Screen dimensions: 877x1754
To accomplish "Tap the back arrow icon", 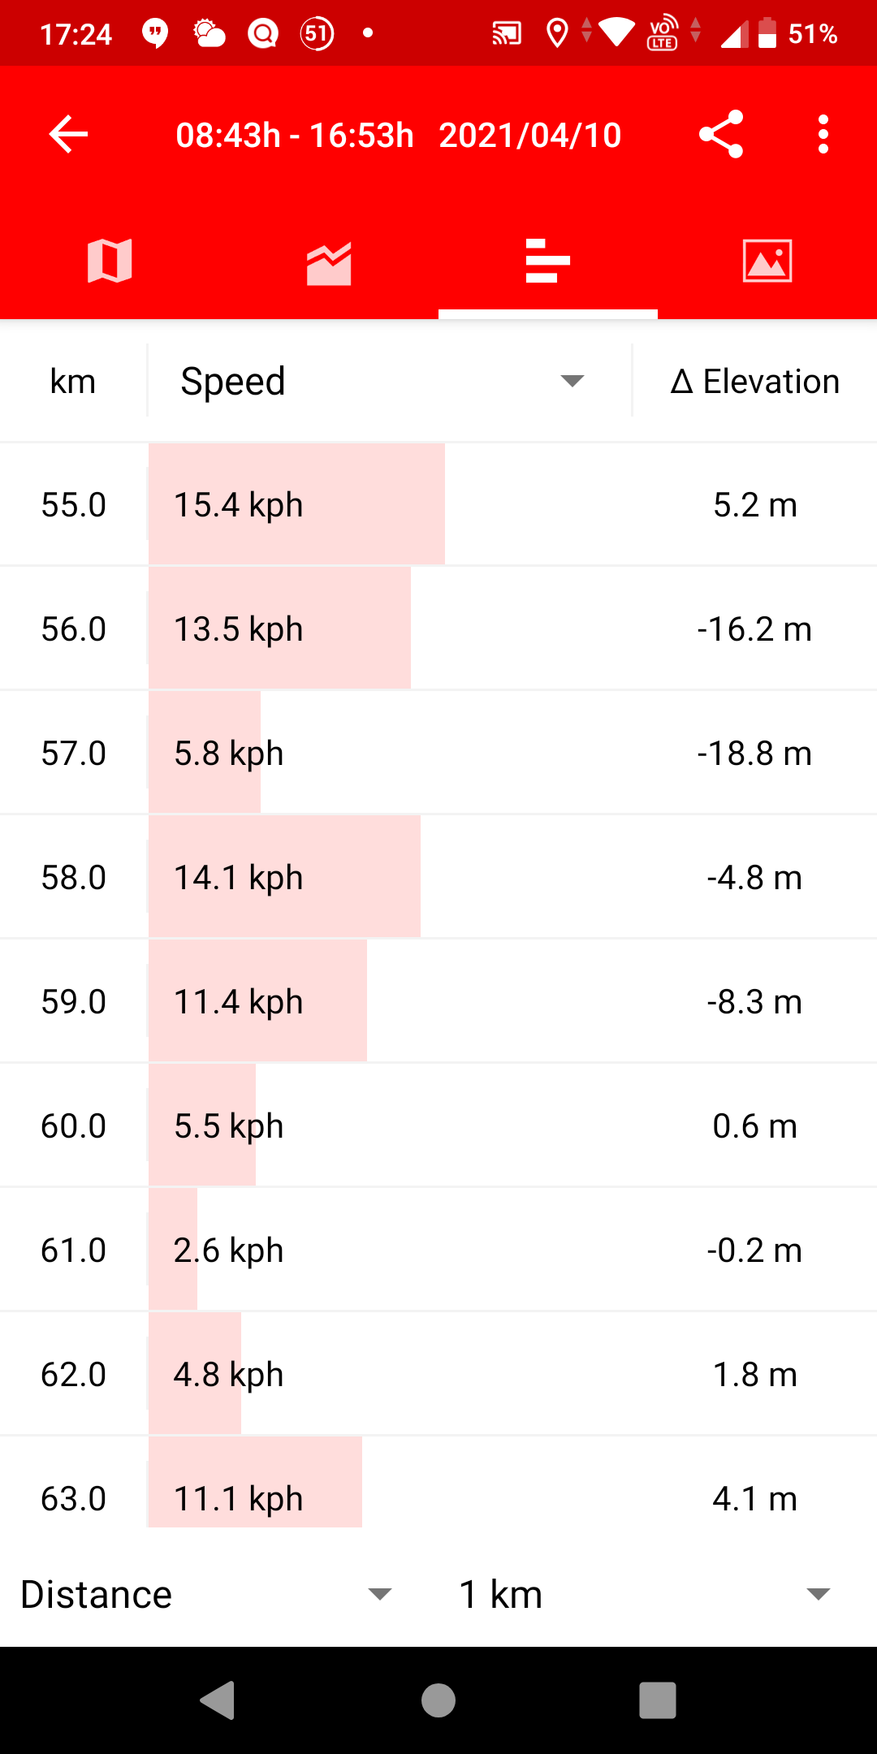I will [x=68, y=135].
